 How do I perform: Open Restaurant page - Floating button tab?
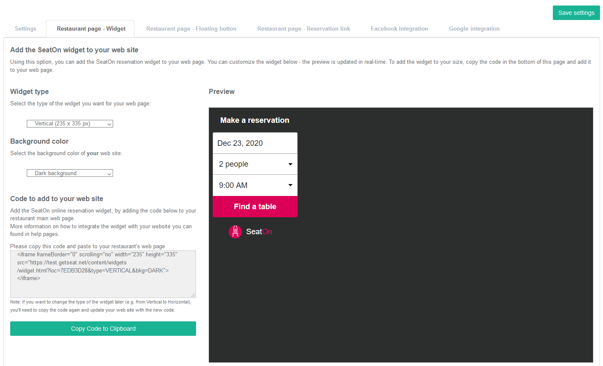click(191, 29)
